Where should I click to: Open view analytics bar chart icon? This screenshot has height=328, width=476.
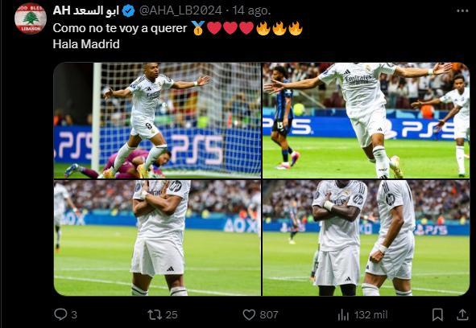click(x=343, y=314)
